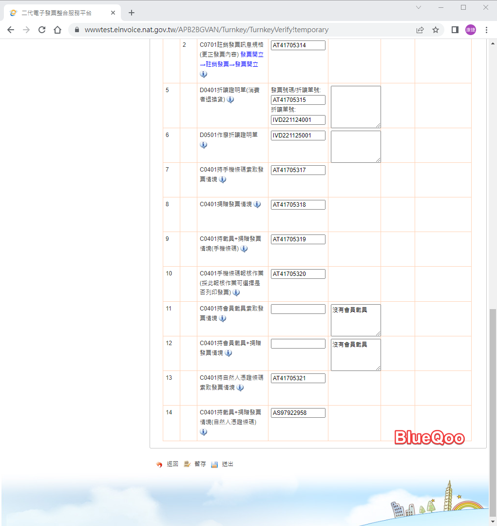Click info icon for C0401捐贈發票情境
The height and width of the screenshot is (526, 497).
(x=257, y=204)
